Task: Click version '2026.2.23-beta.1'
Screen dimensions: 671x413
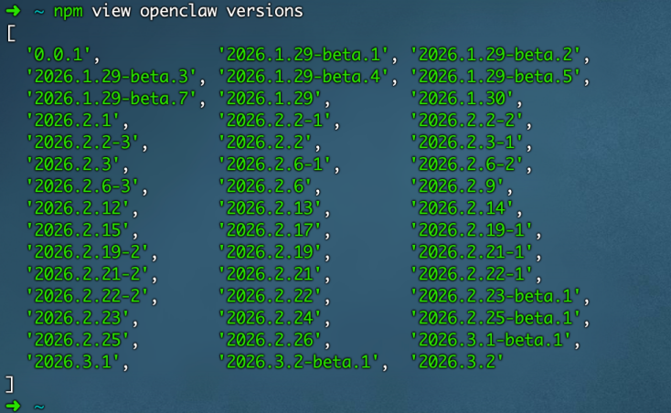Action: pyautogui.click(x=495, y=296)
